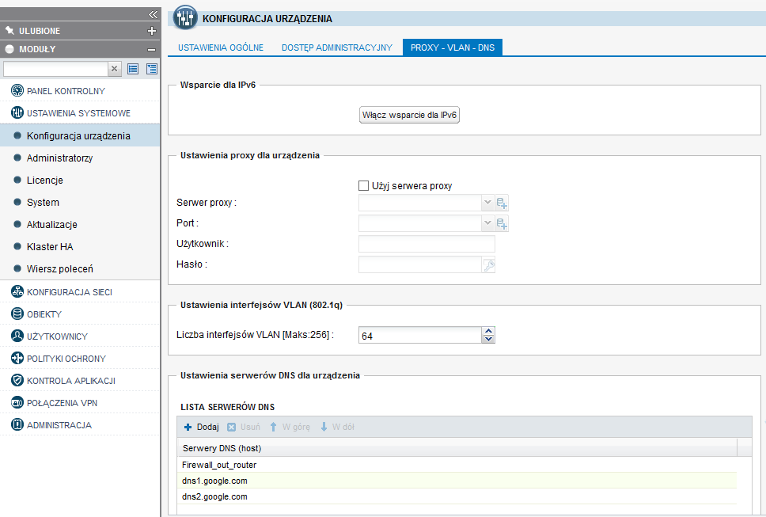
Task: Click the VLAN interfaces count field
Action: click(x=420, y=336)
